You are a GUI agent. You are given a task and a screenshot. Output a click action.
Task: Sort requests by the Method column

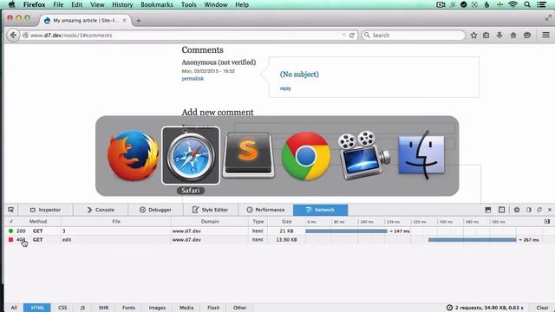38,222
